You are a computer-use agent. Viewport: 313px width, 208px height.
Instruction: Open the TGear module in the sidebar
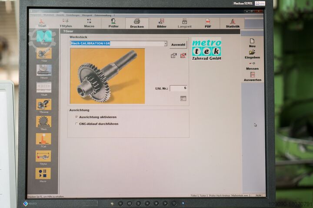(44, 53)
